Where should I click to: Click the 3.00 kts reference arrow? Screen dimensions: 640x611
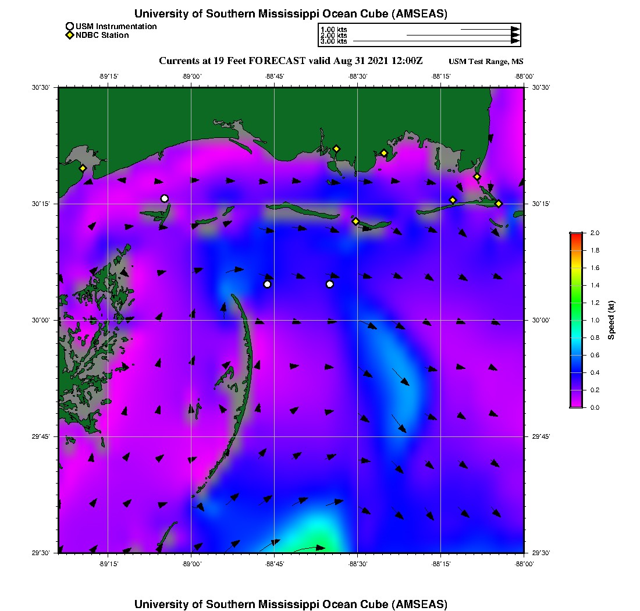436,41
